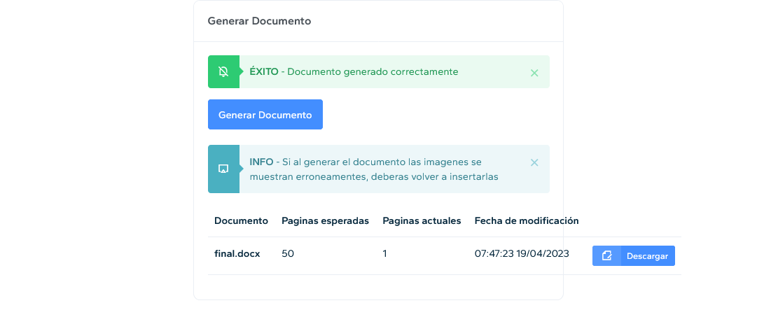
Task: Click the Generar Documento card title
Action: coord(259,21)
